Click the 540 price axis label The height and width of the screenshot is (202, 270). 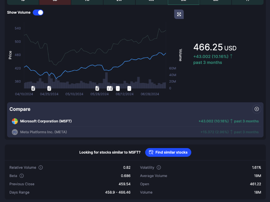[18, 28]
